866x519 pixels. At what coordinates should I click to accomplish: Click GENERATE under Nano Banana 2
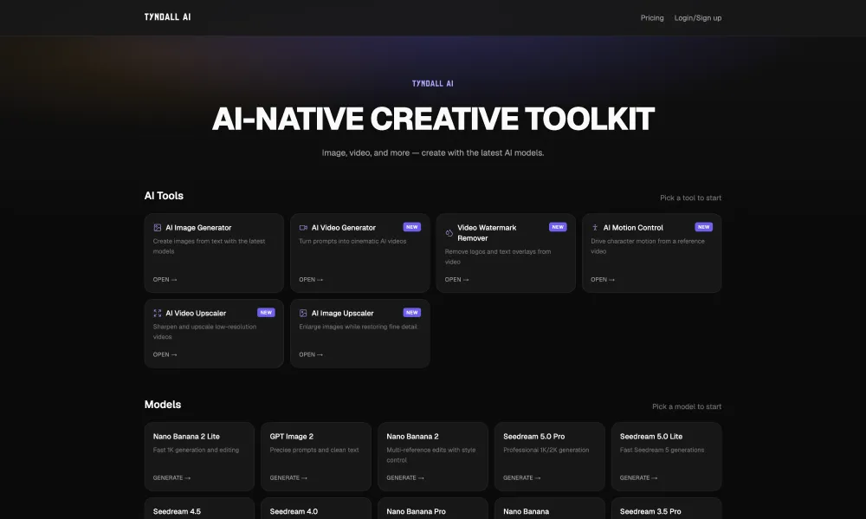pos(405,478)
